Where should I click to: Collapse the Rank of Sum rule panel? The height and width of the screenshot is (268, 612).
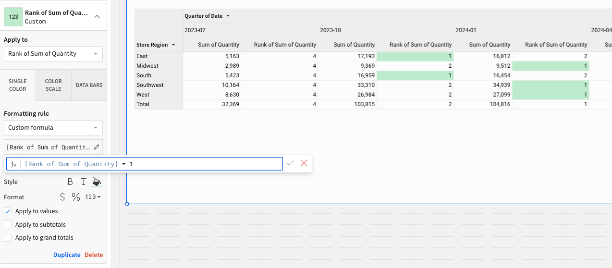(x=97, y=17)
